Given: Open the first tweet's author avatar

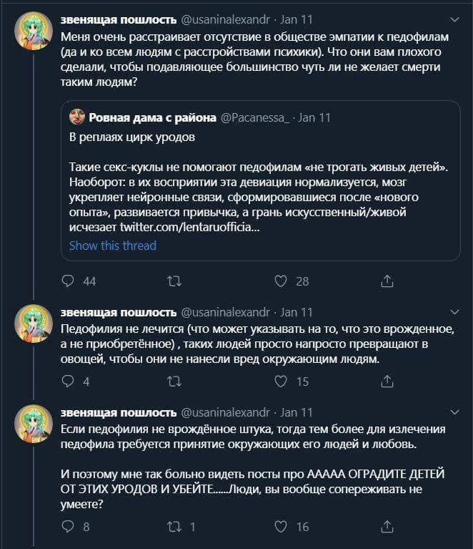Looking at the screenshot, I should coord(34,31).
